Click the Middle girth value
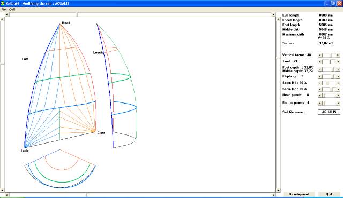This screenshot has height=198, width=343. tap(326, 30)
